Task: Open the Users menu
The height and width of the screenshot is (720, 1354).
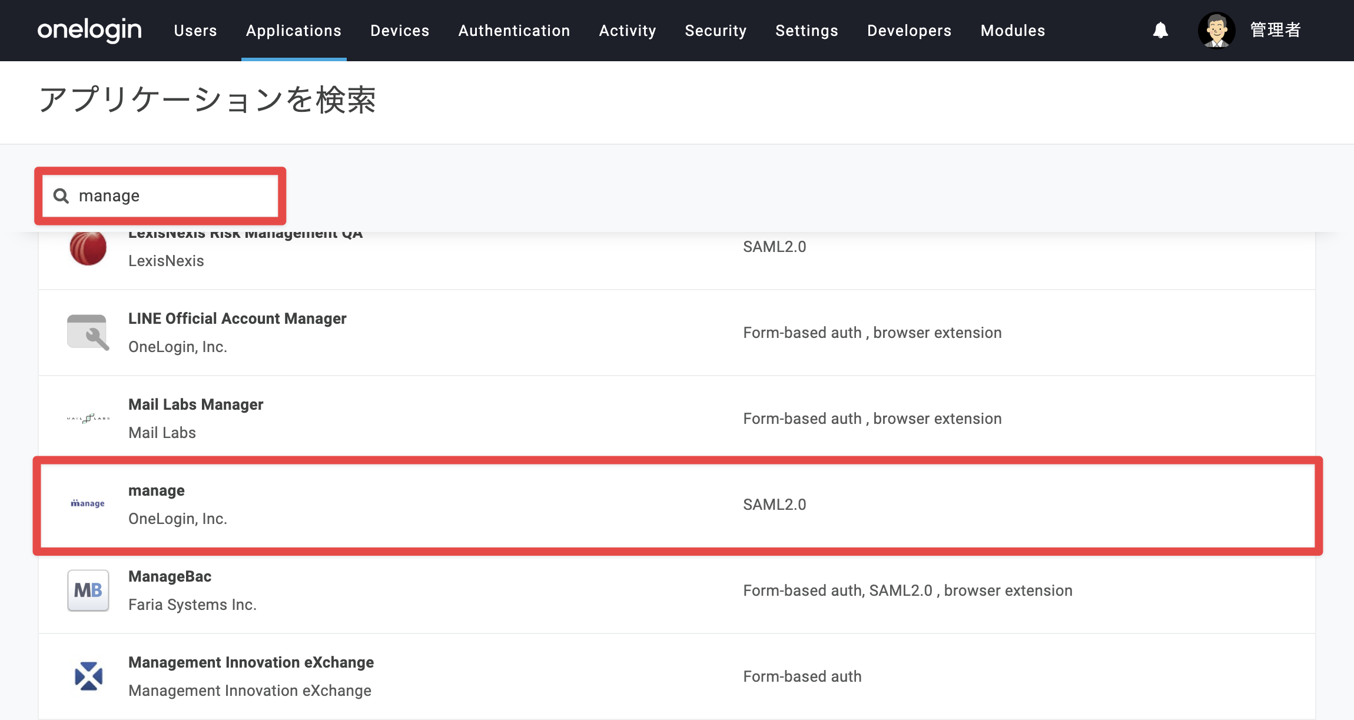Action: [x=195, y=31]
